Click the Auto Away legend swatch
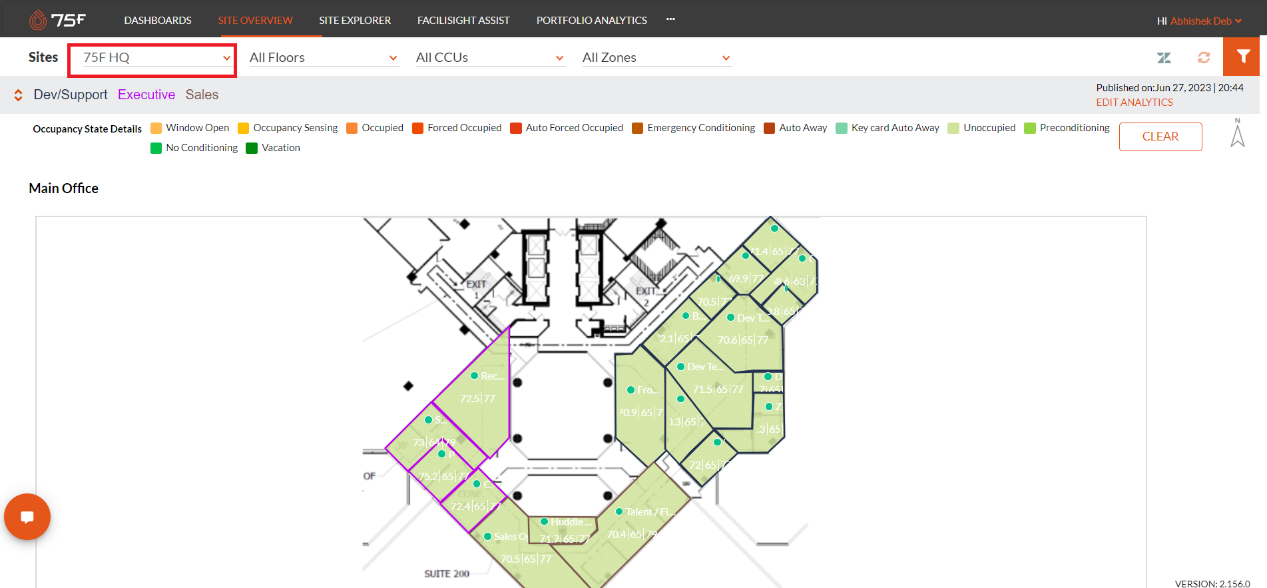Viewport: 1267px width, 588px height. 770,129
